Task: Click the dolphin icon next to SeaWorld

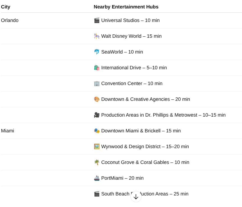Action: pyautogui.click(x=97, y=52)
